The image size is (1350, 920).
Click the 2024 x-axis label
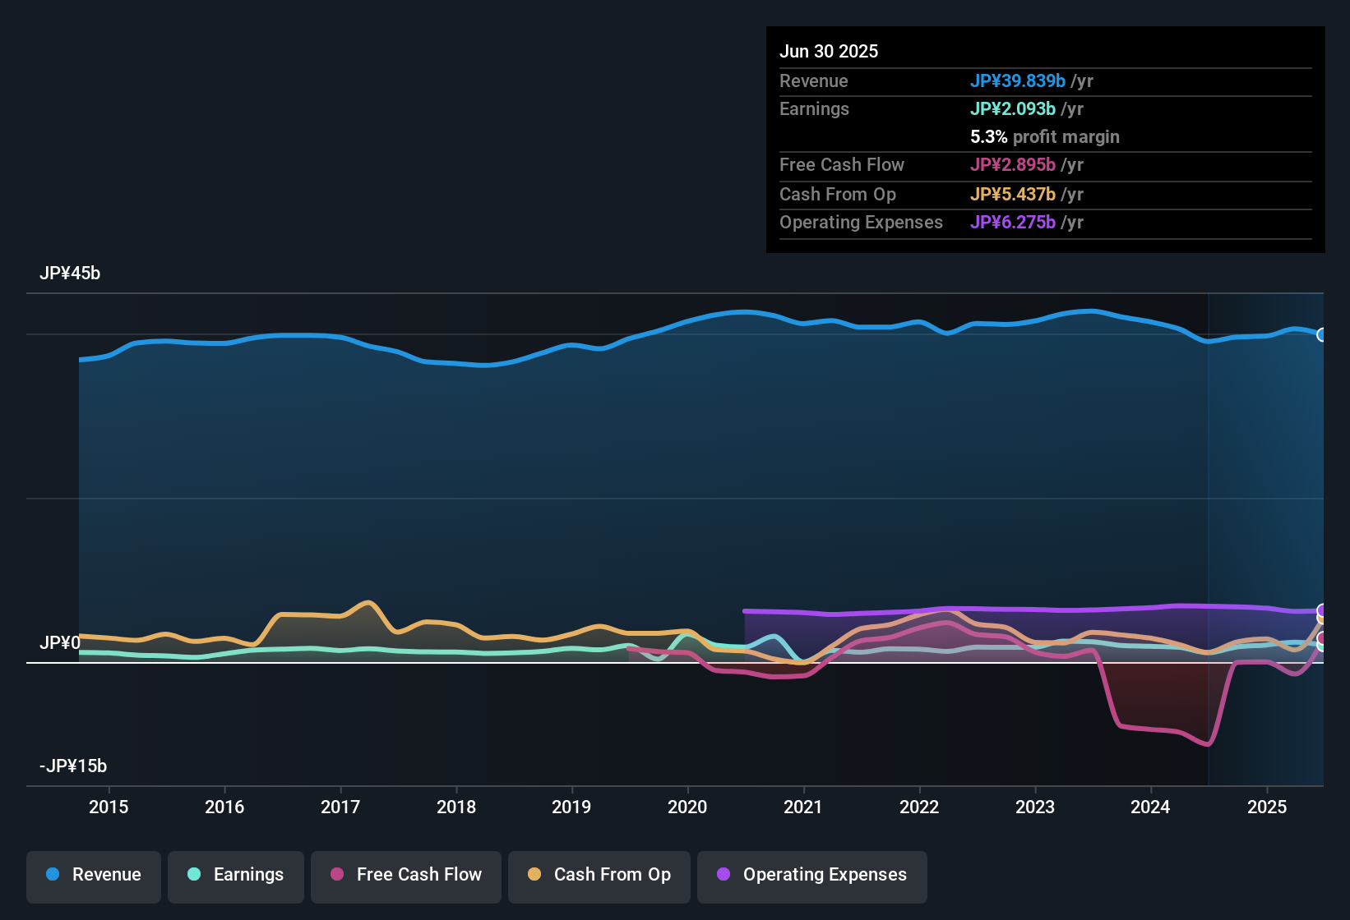(x=1150, y=807)
